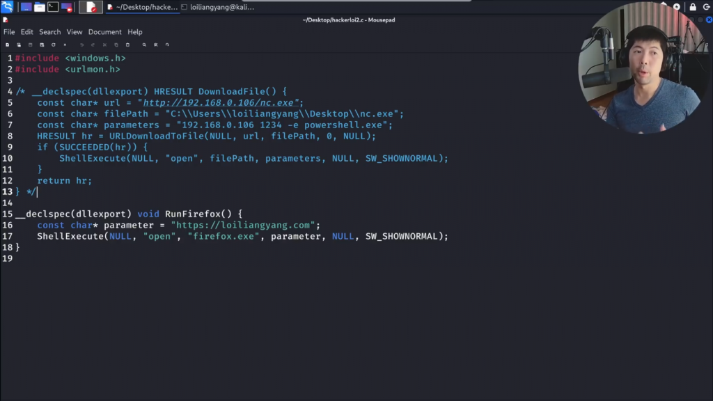713x401 pixels.
Task: Click the Open file toolbar icon
Action: coord(19,45)
